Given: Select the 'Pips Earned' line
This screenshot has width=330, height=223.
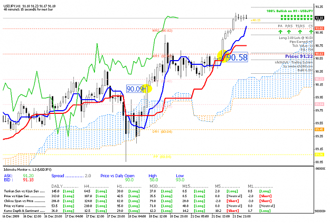Looking at the screenshot, I should [301, 42].
